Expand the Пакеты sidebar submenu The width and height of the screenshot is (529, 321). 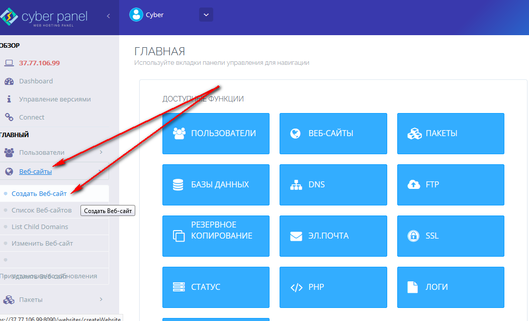[101, 299]
